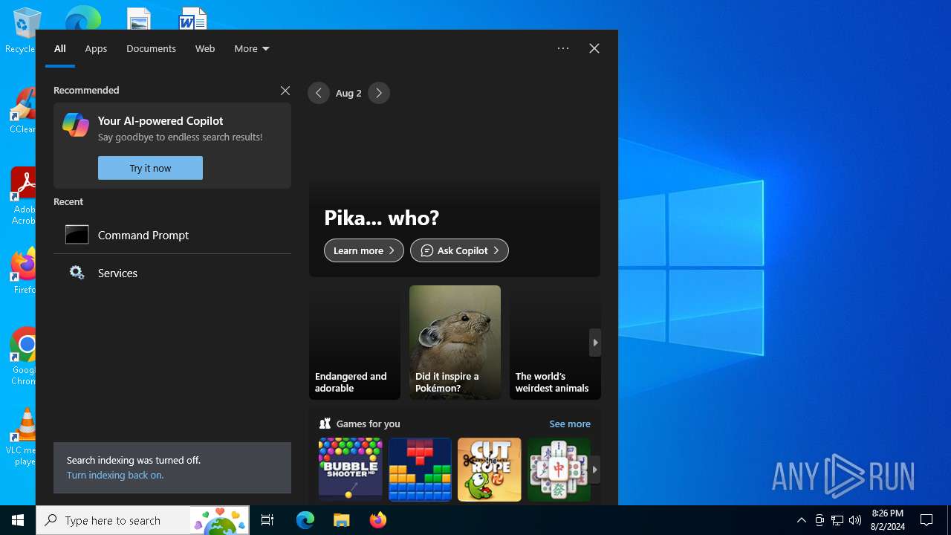Show more games with right arrow
The width and height of the screenshot is (951, 535).
click(595, 470)
